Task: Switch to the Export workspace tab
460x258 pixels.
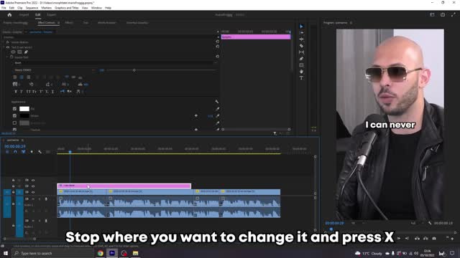Action: click(x=51, y=14)
